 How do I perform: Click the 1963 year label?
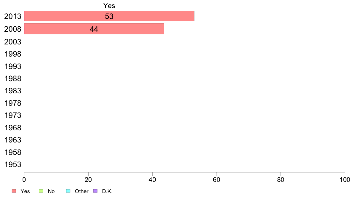tap(13, 140)
